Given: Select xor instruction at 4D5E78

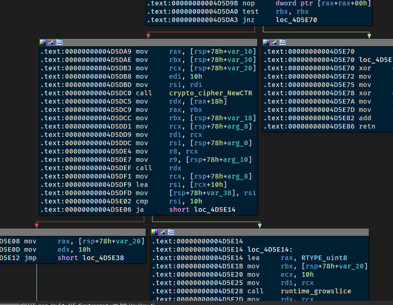Looking at the screenshot, I should [x=328, y=93].
